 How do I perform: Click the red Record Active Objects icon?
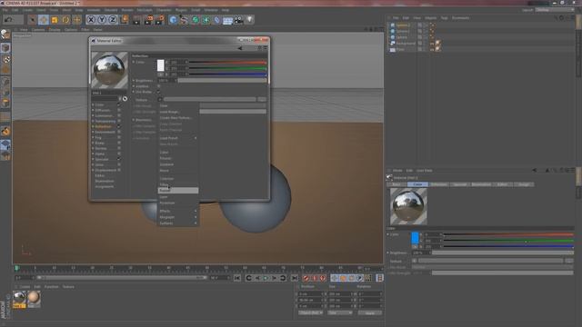(306, 278)
